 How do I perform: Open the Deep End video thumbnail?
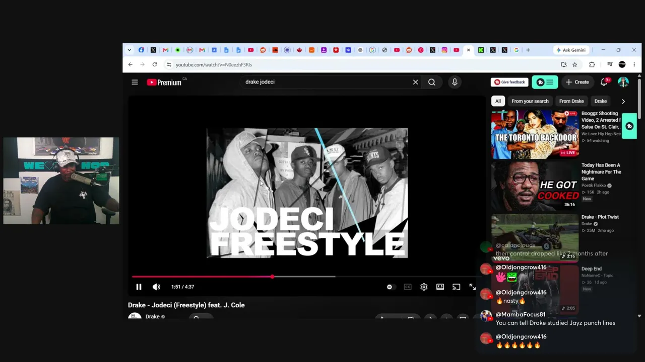535,290
